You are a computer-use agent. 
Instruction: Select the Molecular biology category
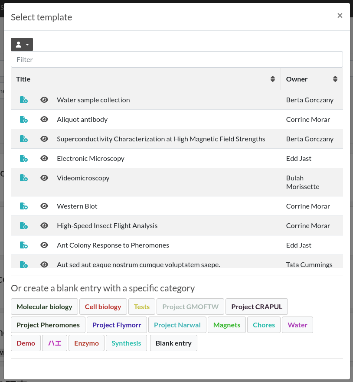pos(44,307)
